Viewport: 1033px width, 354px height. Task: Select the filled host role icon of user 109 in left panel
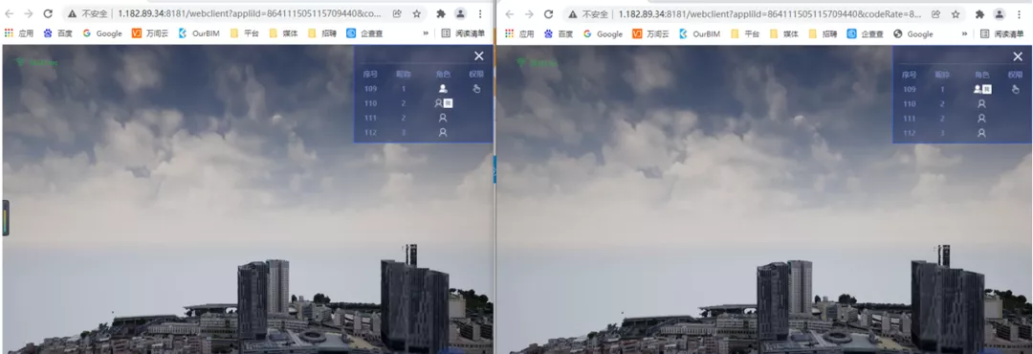443,89
